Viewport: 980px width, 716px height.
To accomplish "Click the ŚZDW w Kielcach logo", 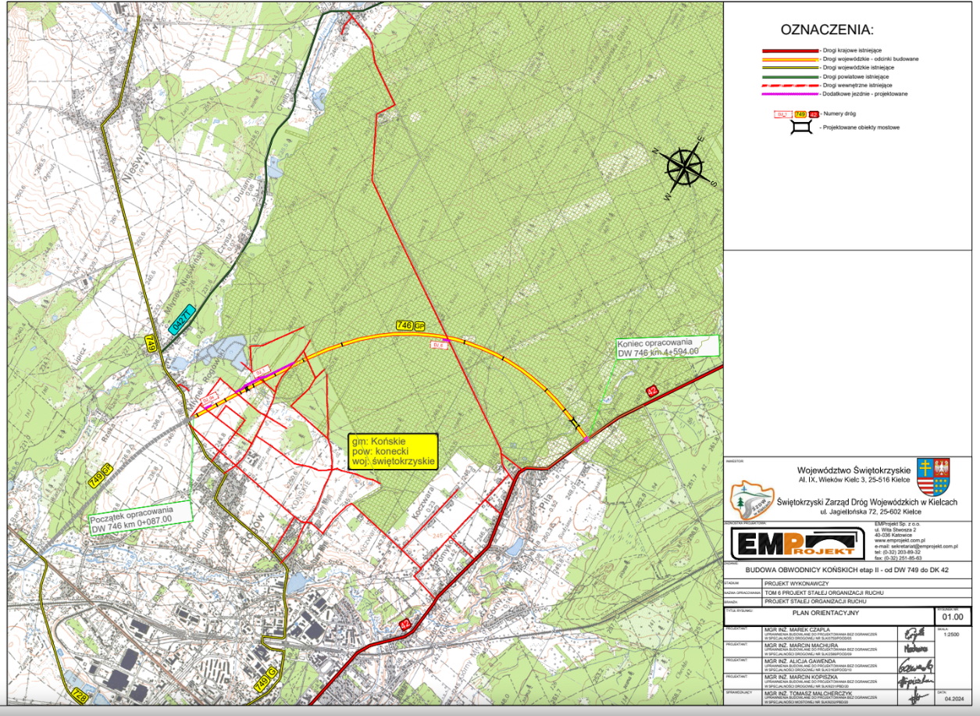I will 748,499.
